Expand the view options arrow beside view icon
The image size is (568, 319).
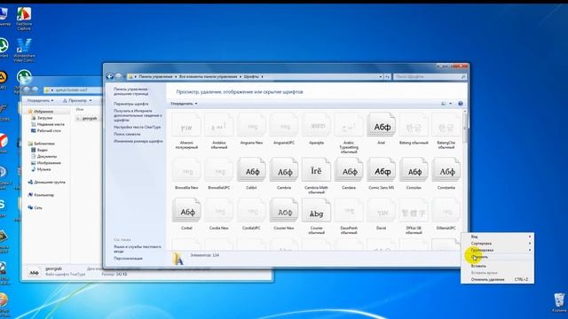pyautogui.click(x=451, y=104)
